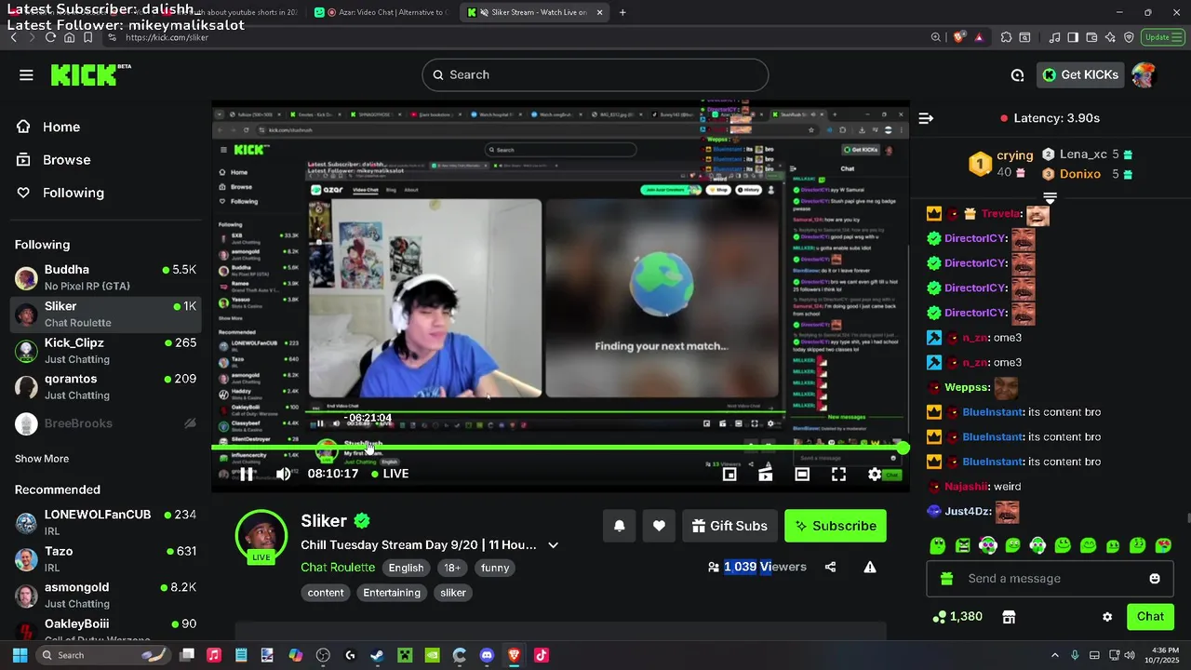Focus the Send a message field

pyautogui.click(x=1049, y=579)
